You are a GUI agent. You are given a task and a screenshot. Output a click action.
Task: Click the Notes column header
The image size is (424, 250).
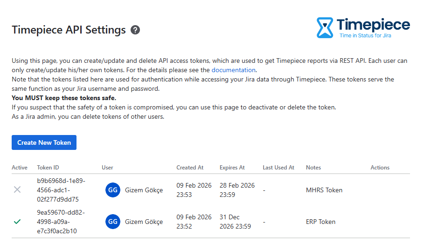click(x=313, y=168)
